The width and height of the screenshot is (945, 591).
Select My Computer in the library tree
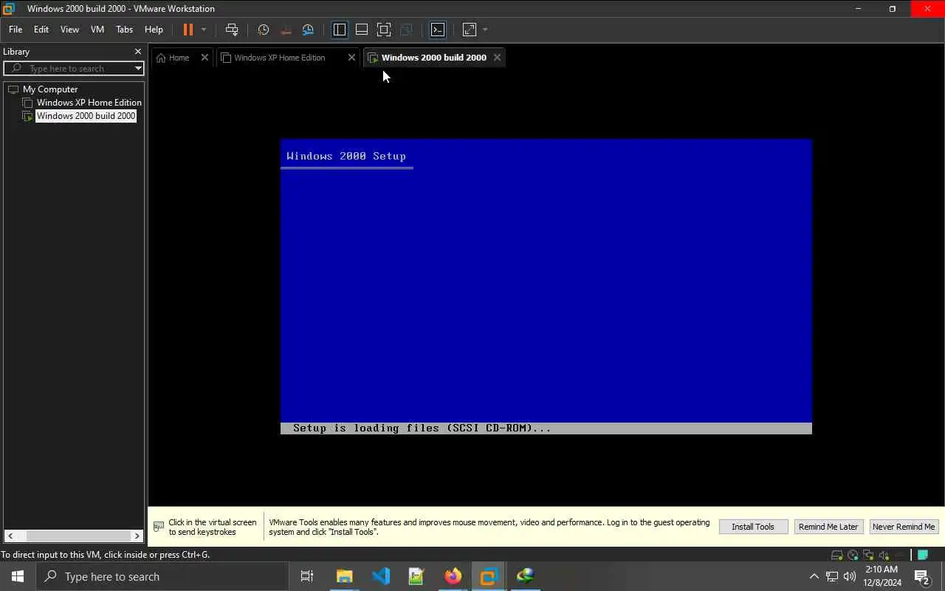coord(50,89)
